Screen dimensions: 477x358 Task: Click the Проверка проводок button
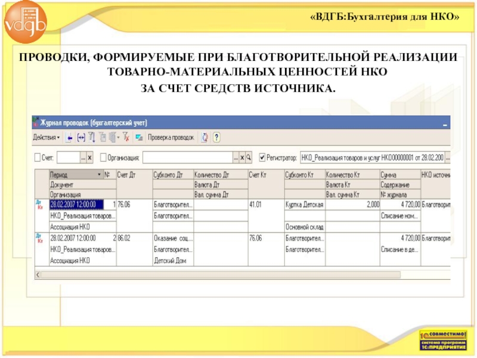pos(171,138)
